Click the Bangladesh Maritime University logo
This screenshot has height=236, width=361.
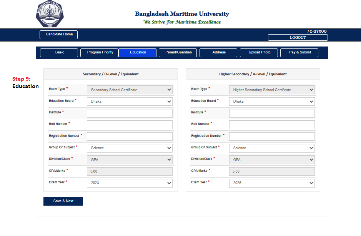50,14
